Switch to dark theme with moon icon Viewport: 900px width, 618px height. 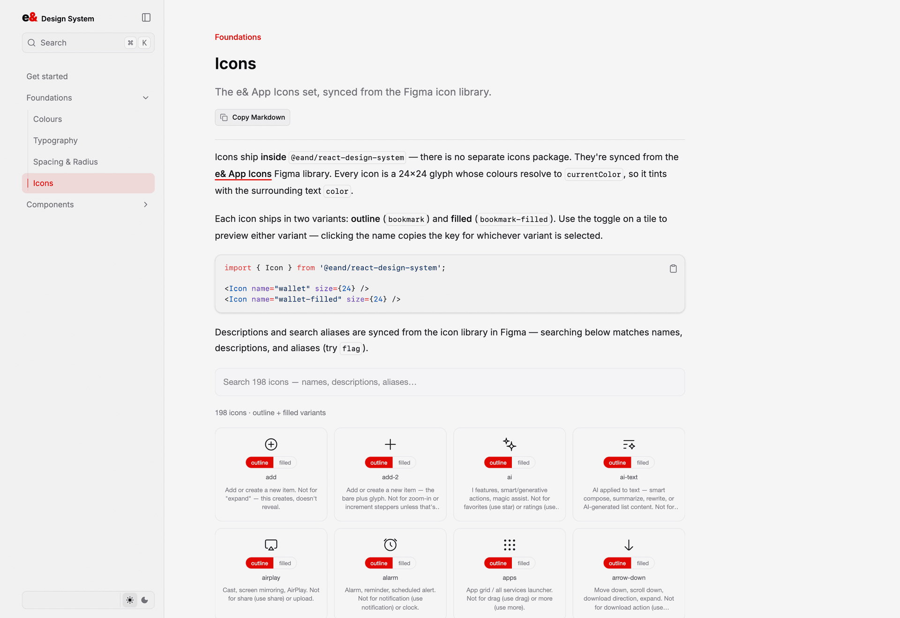pyautogui.click(x=145, y=600)
